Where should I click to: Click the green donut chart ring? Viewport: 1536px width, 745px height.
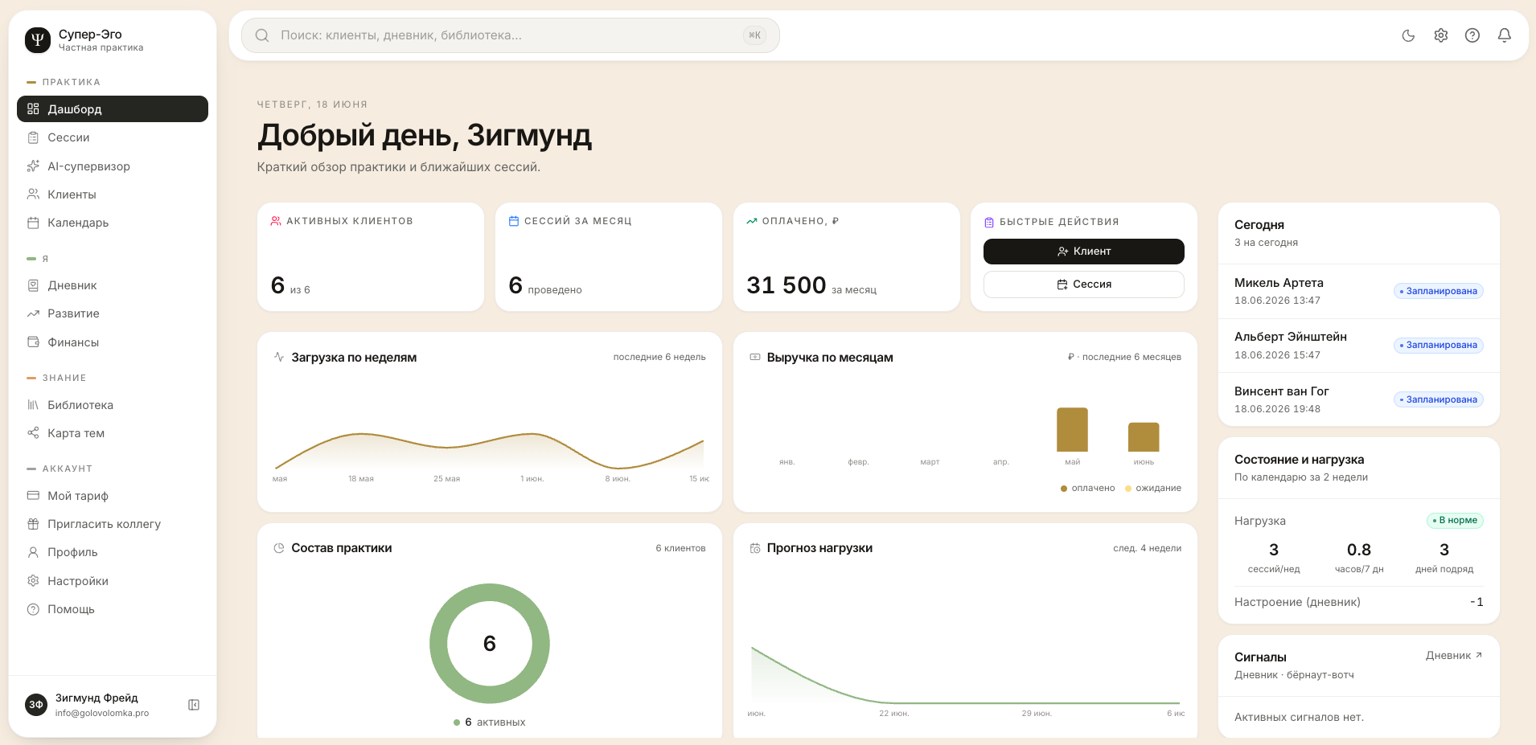click(438, 644)
